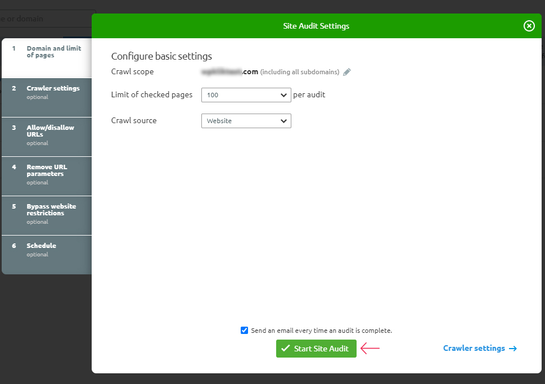Edit the crawl scope domain via pencil icon

point(346,71)
